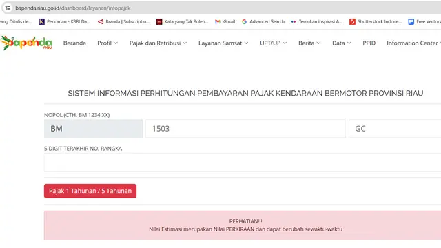This screenshot has width=441, height=248.
Task: Open the Free Vectors bookmark icon
Action: point(411,21)
